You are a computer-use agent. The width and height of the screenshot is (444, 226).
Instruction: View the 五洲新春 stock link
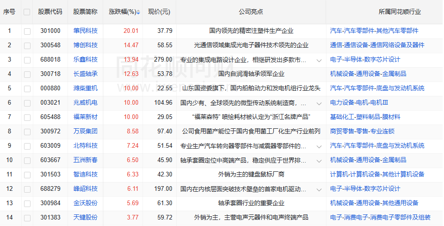(86, 160)
